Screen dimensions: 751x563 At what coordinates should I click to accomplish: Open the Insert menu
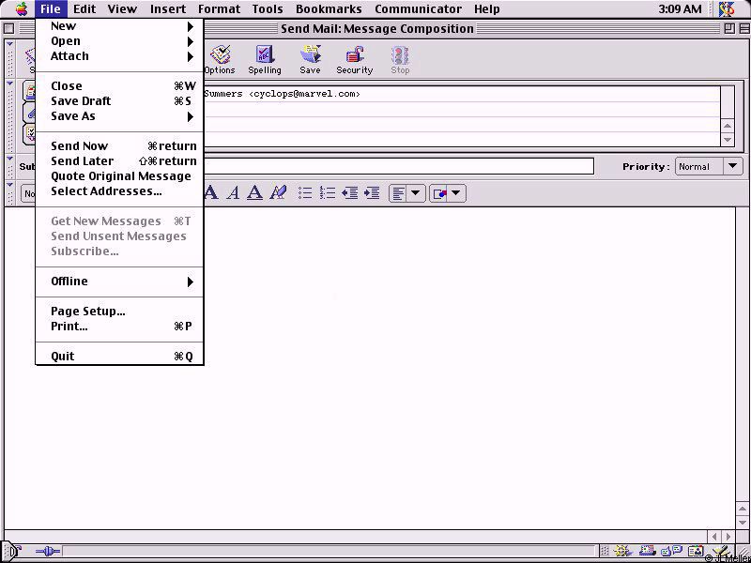coord(168,8)
